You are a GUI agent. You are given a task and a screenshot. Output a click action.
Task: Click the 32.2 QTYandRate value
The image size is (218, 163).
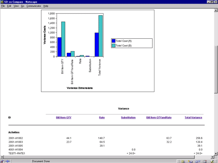click(x=169, y=142)
